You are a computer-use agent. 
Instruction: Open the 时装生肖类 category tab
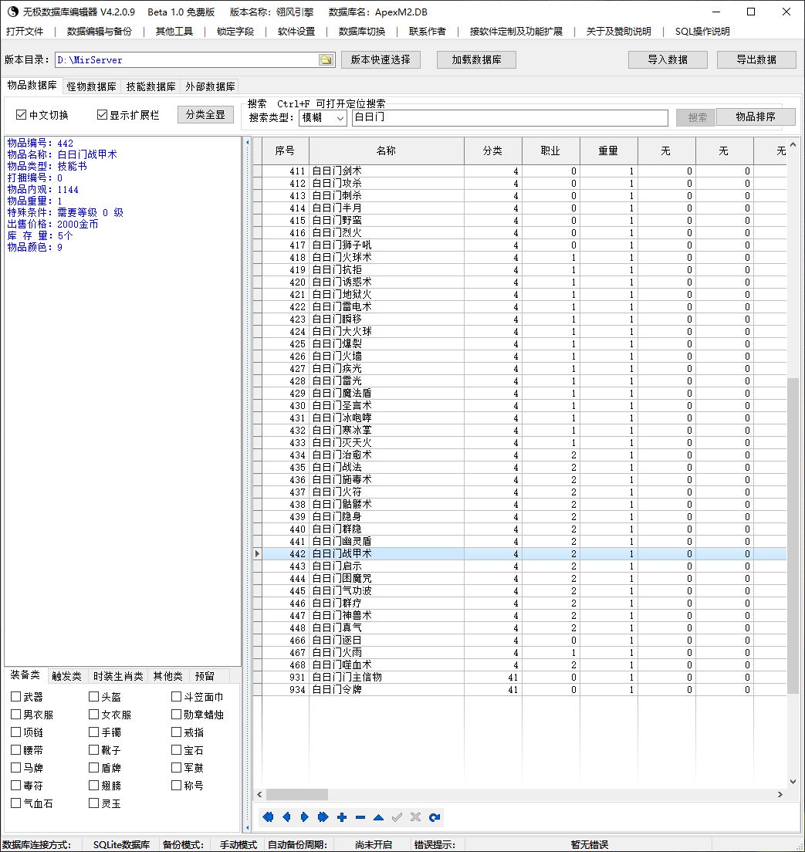(118, 676)
